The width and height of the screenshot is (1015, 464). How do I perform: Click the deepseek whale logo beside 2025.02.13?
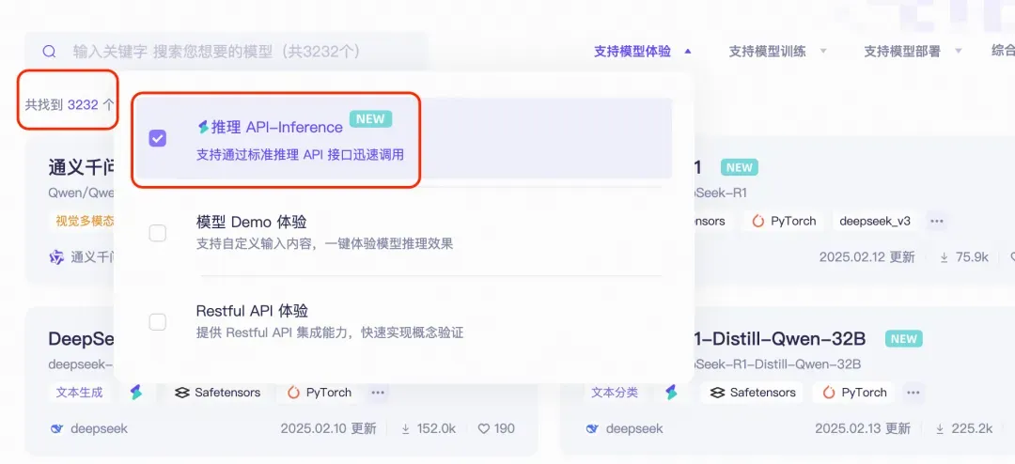click(592, 428)
